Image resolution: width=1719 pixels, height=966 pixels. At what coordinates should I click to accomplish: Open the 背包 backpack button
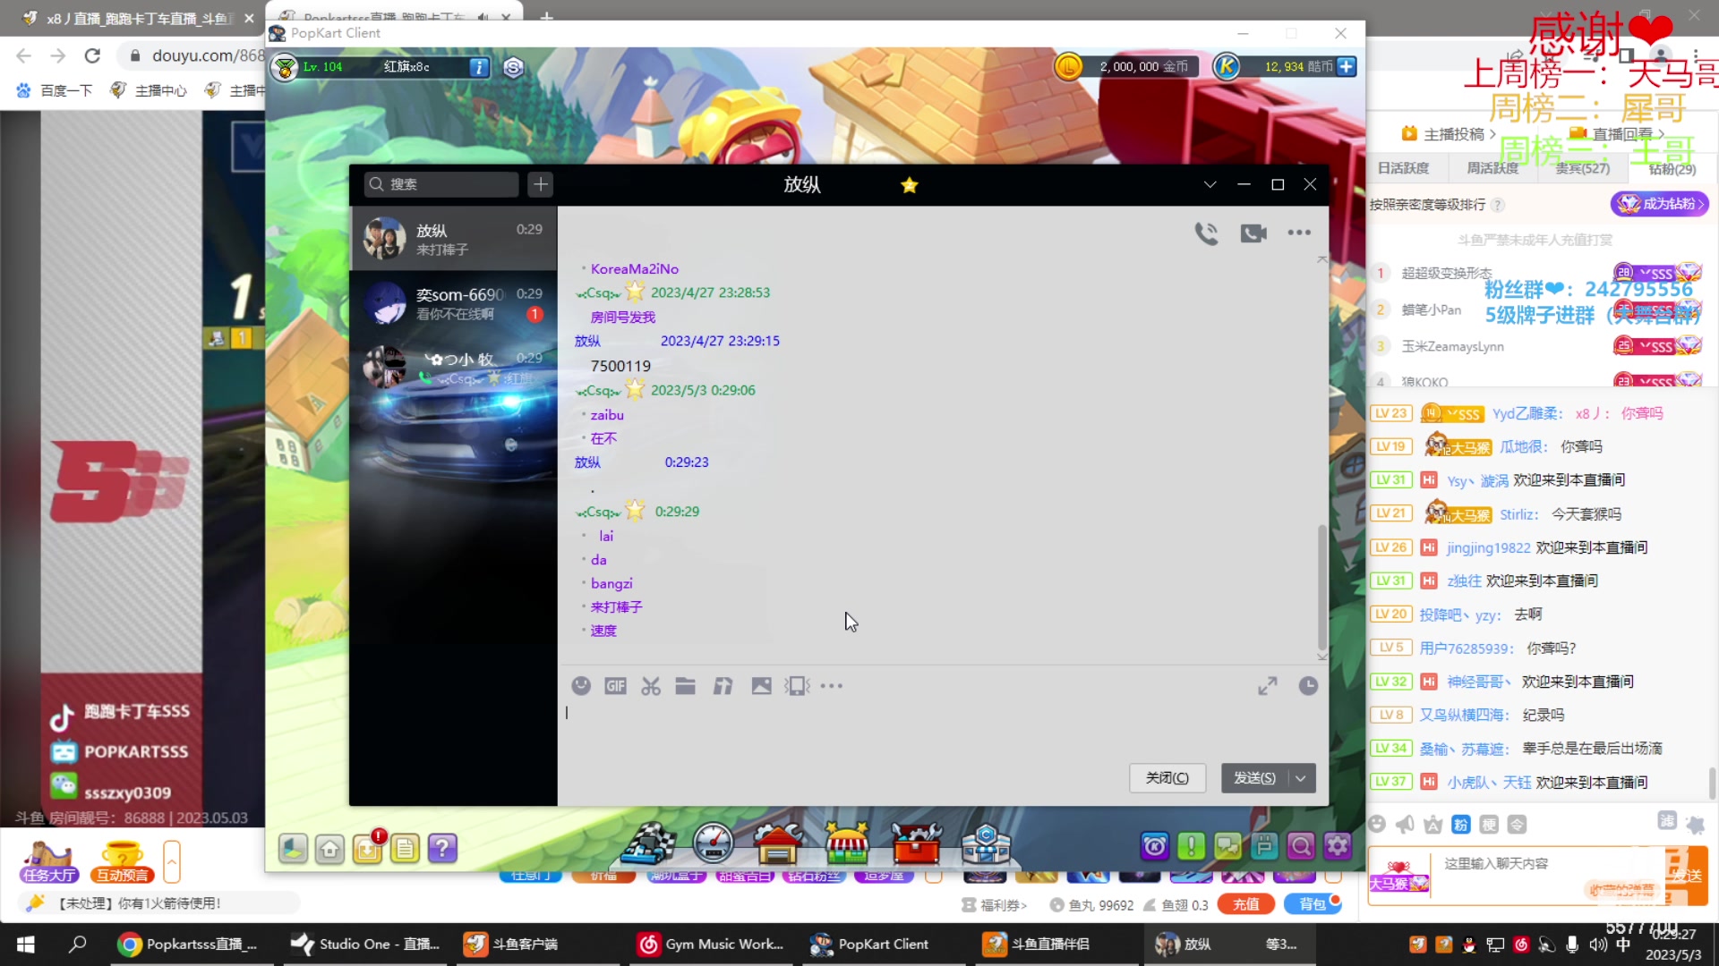coord(1313,904)
